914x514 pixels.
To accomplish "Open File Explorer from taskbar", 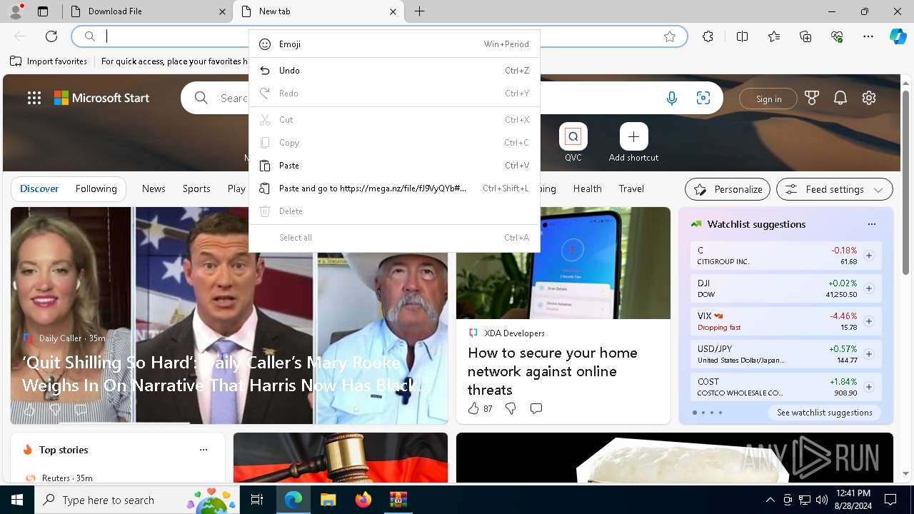I will [x=328, y=500].
